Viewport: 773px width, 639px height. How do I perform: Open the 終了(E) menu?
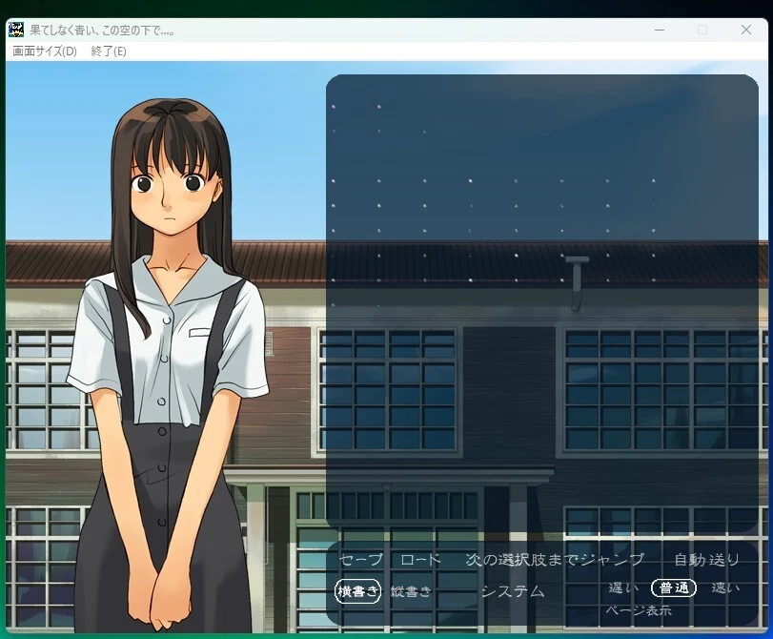coord(109,52)
